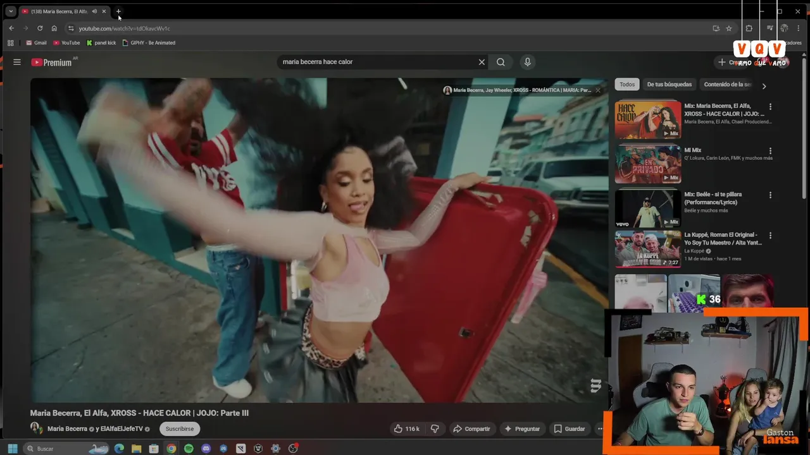
Task: Select the Todos filter chip
Action: pyautogui.click(x=627, y=85)
